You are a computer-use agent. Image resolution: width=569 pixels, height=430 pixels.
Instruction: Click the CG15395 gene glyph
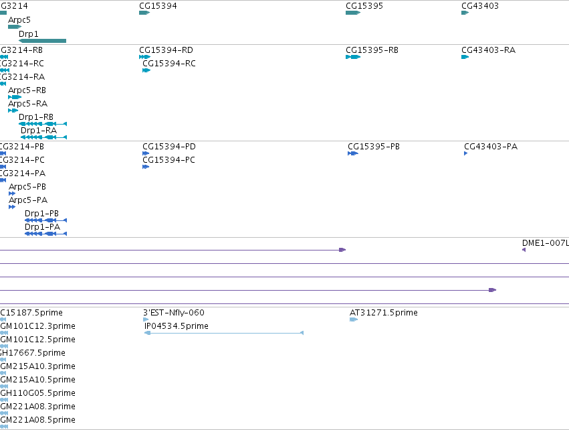[353, 13]
